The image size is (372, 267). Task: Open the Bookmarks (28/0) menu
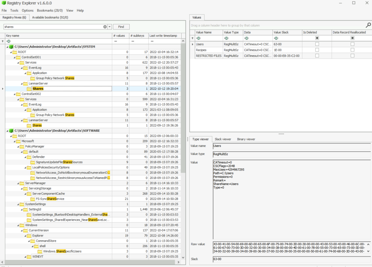click(x=50, y=11)
